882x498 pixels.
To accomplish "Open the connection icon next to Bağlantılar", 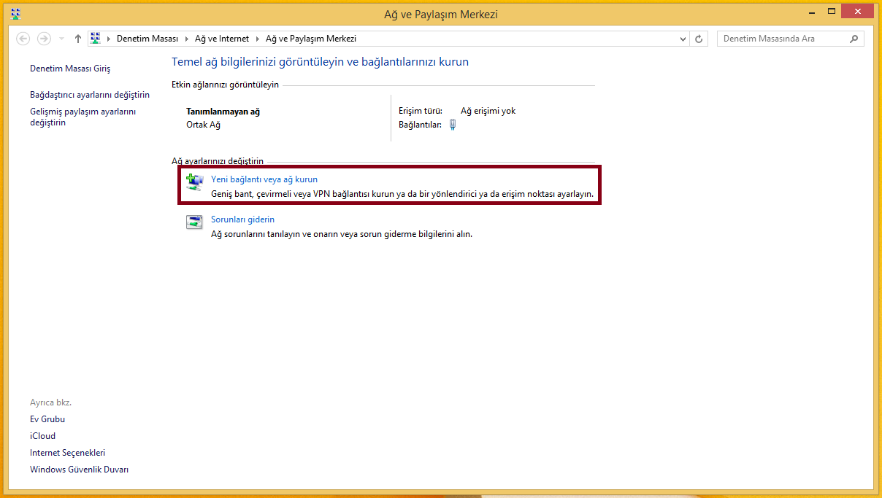I will coord(453,125).
